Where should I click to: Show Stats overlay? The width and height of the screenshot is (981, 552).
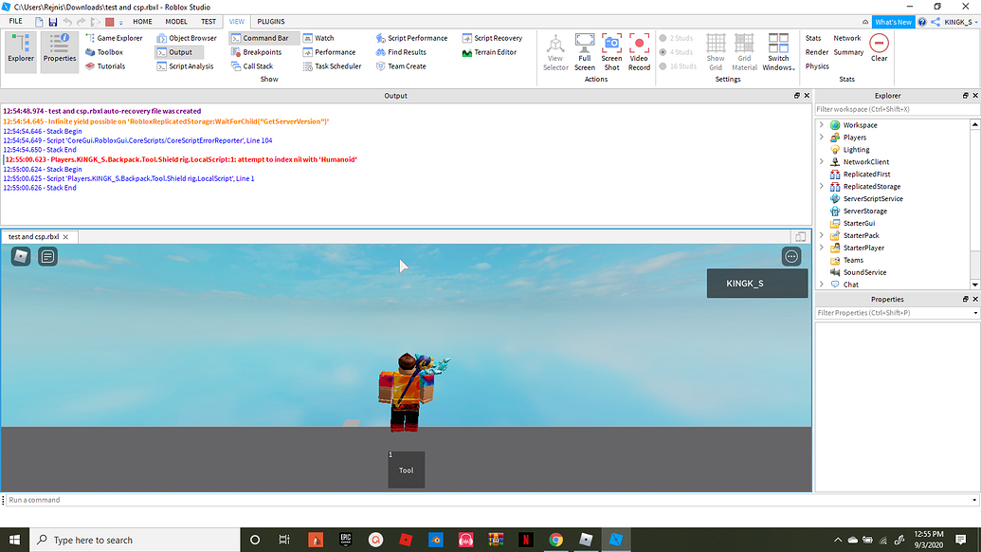coord(813,38)
